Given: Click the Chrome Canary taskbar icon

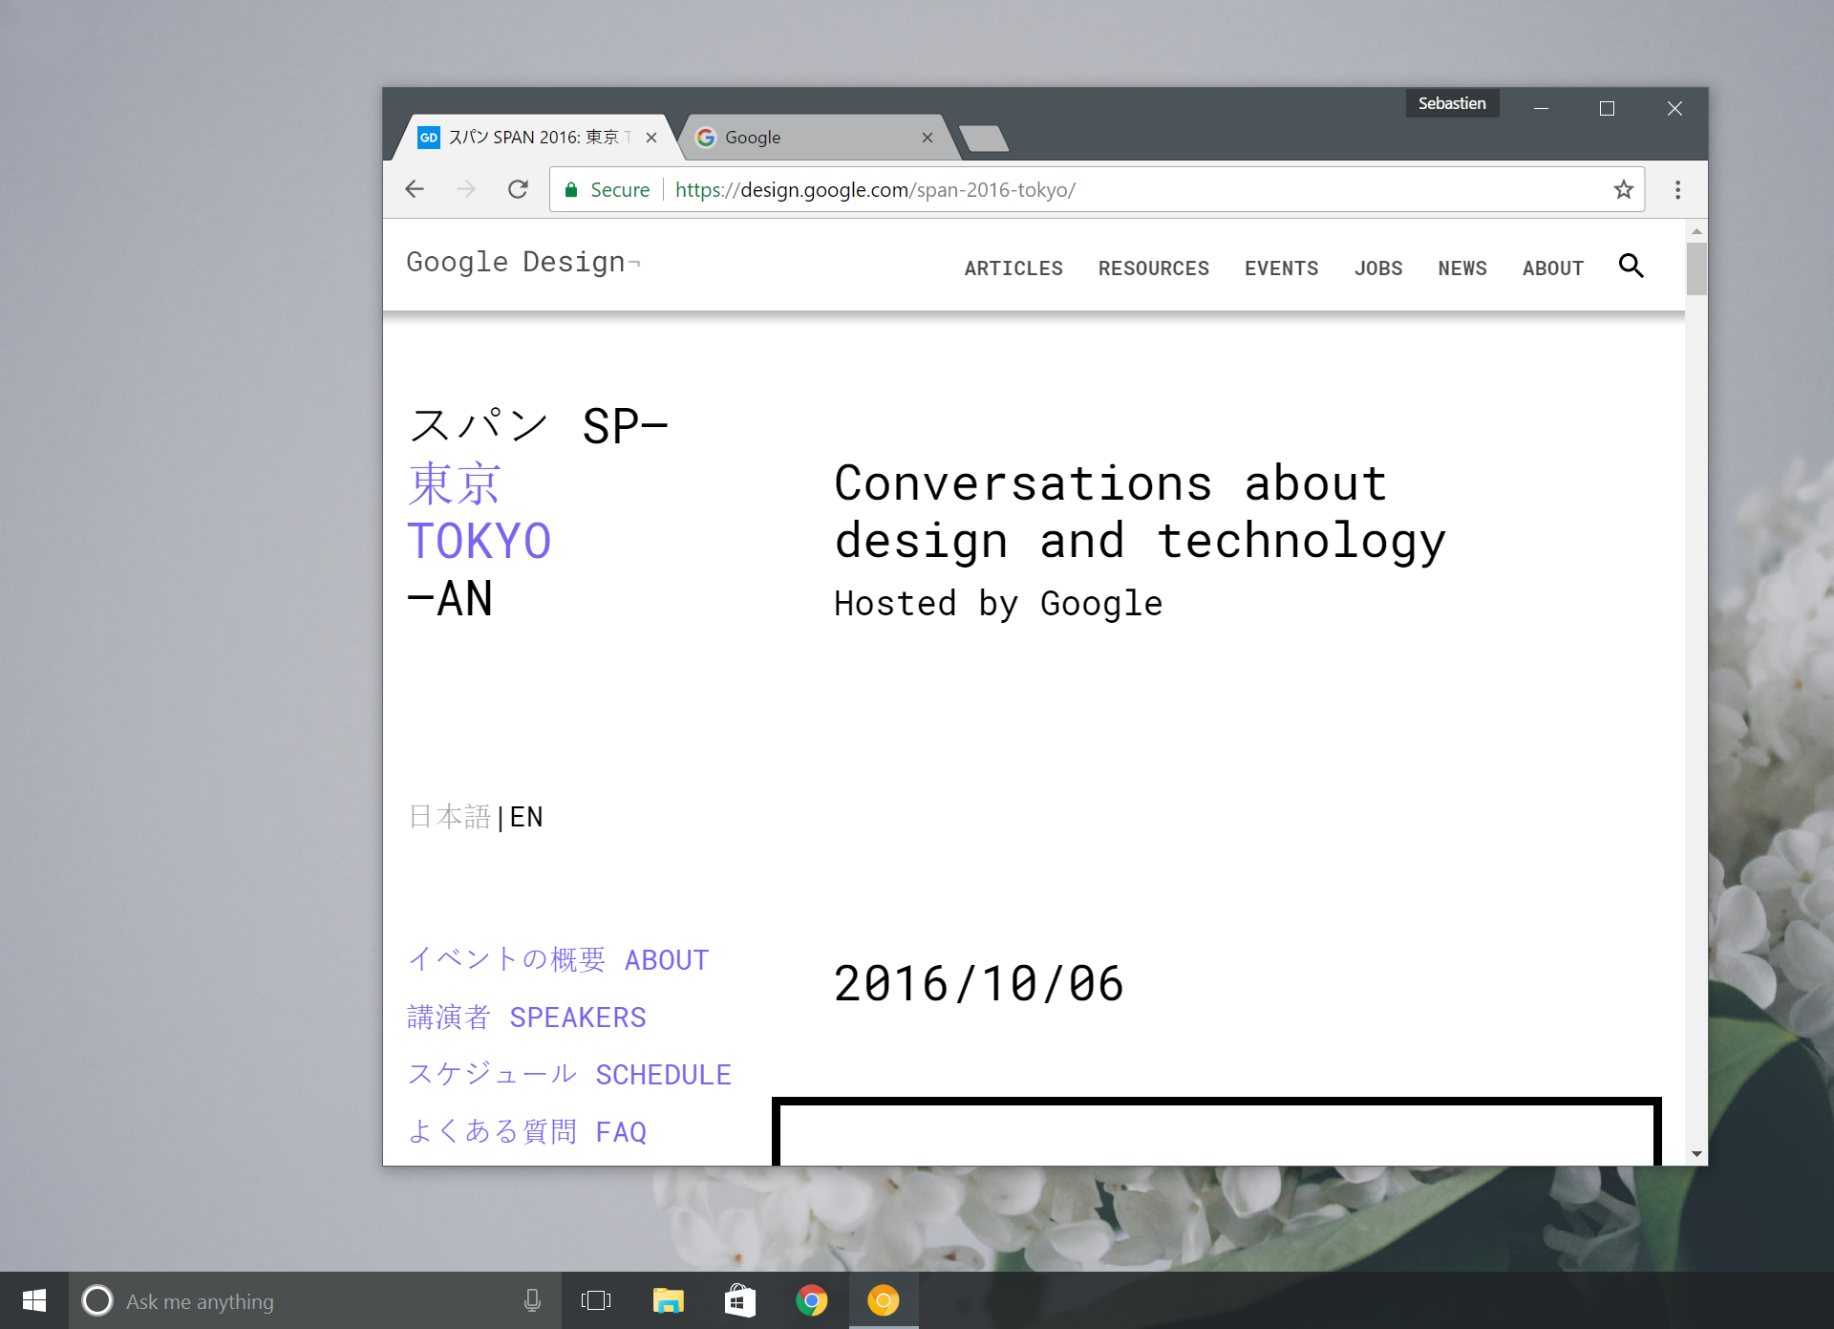Looking at the screenshot, I should 884,1300.
